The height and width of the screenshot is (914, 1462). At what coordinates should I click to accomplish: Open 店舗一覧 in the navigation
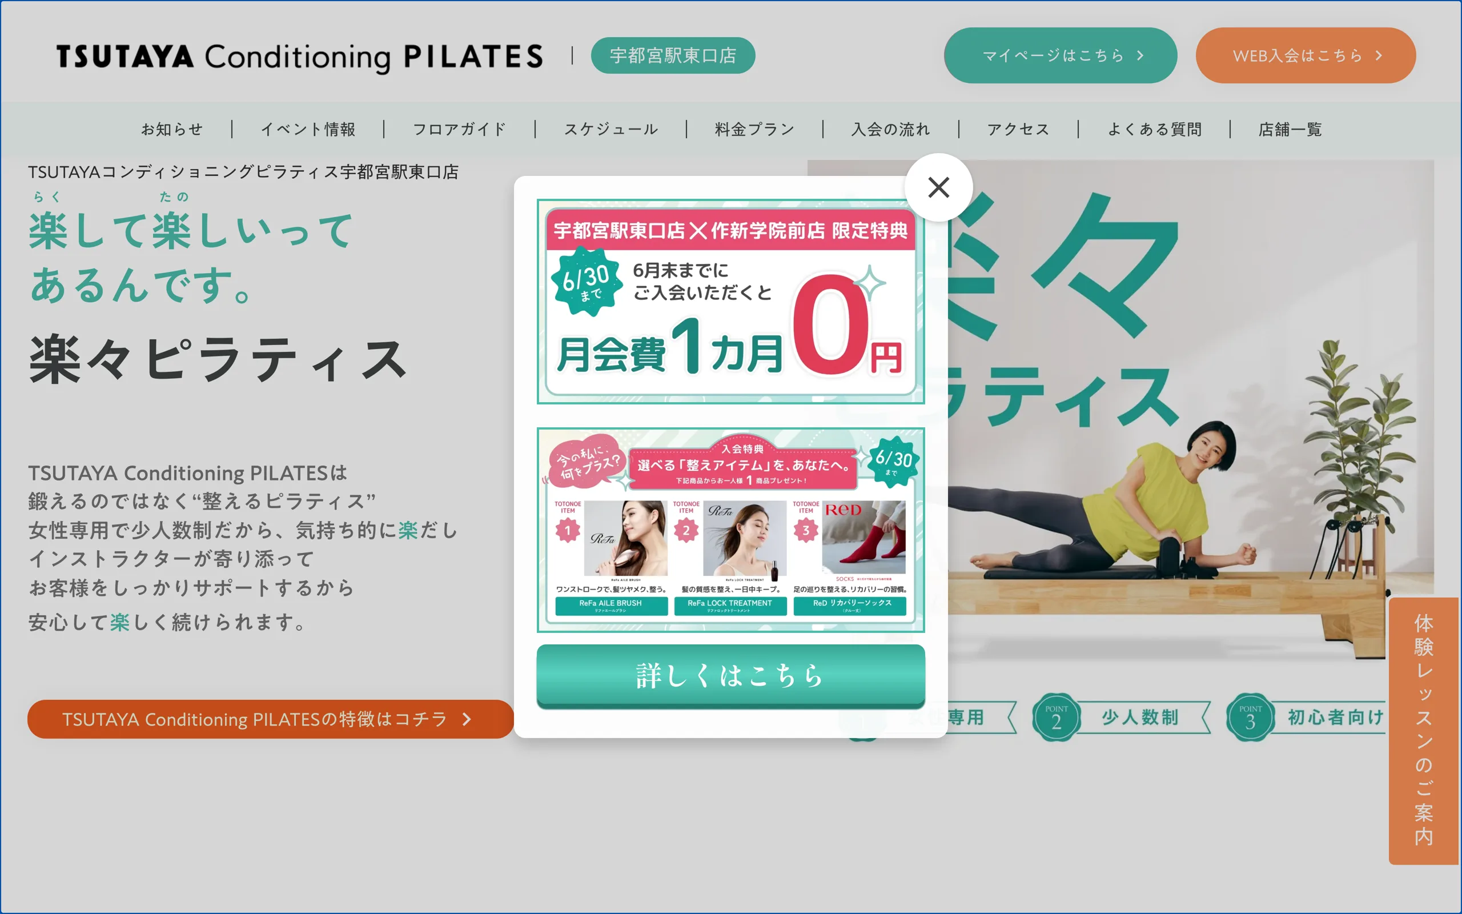point(1291,129)
